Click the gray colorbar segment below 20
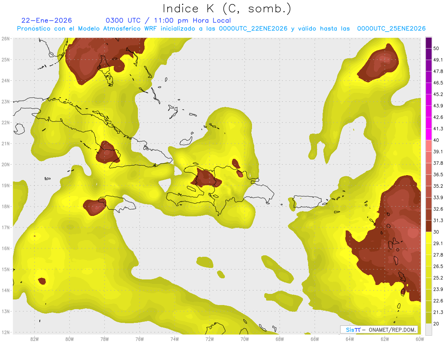 [429, 329]
